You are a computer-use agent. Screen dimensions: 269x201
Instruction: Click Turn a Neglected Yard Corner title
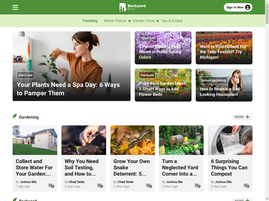(x=180, y=167)
